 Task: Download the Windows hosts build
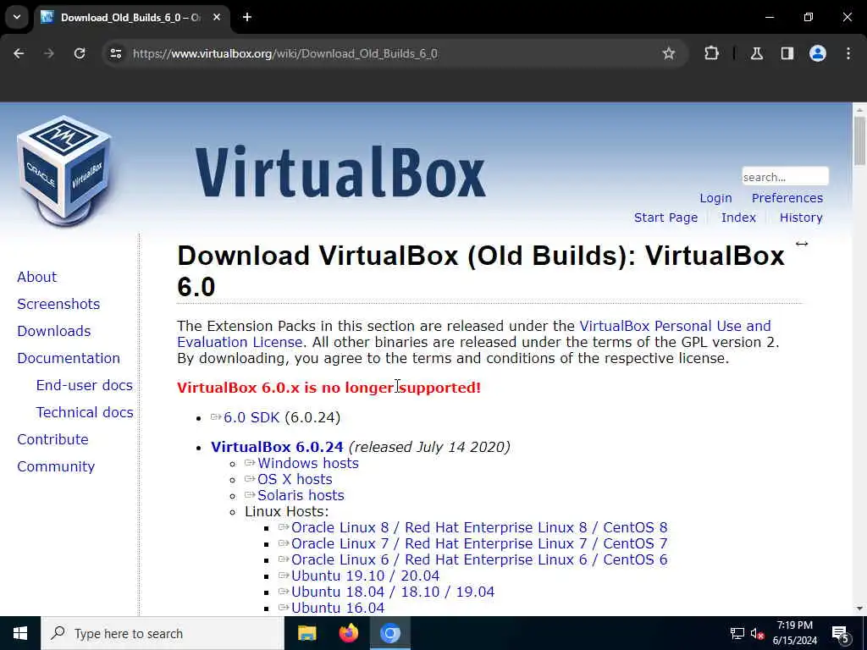click(x=308, y=463)
